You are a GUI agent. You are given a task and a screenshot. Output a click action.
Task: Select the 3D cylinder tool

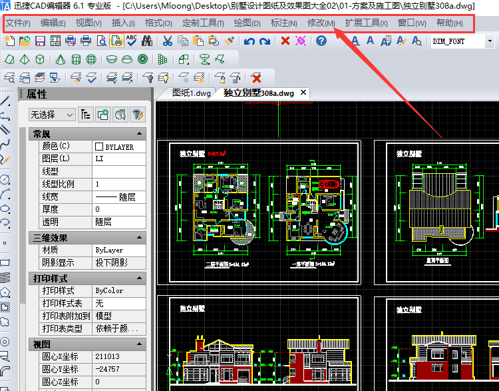(x=76, y=59)
